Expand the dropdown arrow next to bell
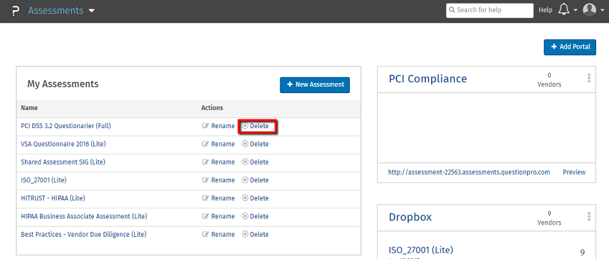 pyautogui.click(x=576, y=10)
